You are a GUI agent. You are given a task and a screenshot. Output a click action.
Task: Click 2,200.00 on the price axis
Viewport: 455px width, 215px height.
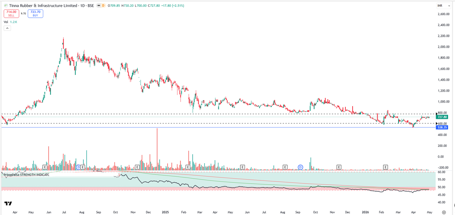(443, 36)
